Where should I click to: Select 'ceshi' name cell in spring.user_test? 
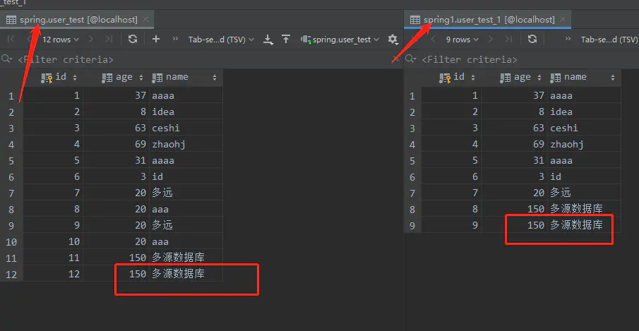186,128
